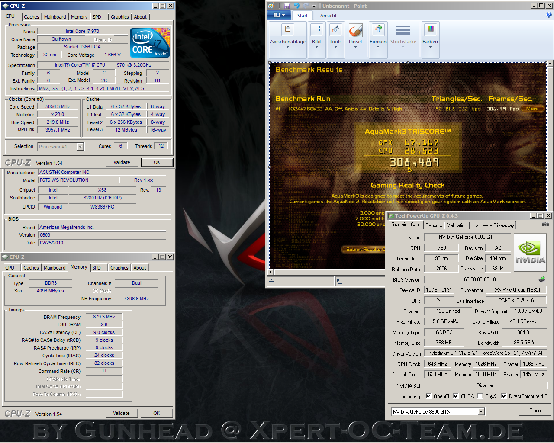
Task: Click the Intel Core i7 inside logo
Action: 150,43
